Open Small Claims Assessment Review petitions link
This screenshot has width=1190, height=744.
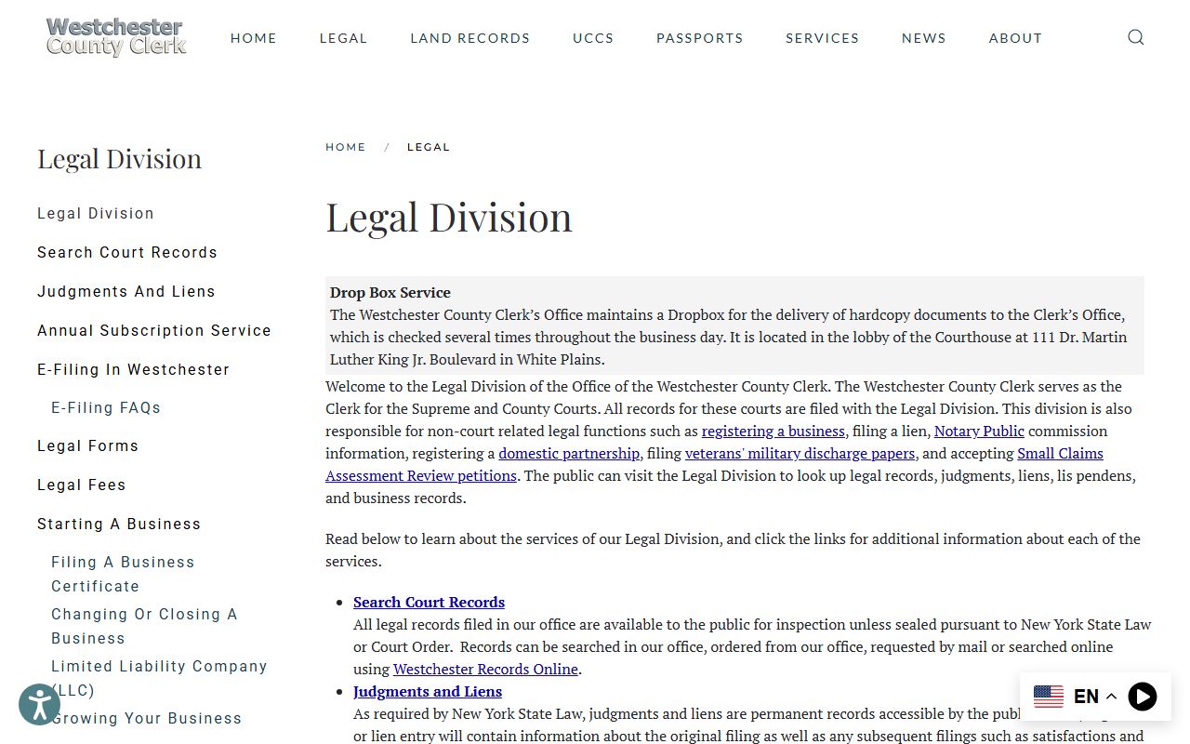point(714,464)
